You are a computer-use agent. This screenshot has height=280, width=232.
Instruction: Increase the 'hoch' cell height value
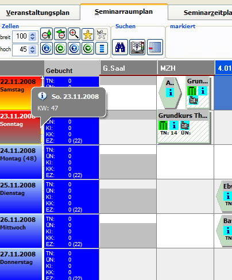[33, 48]
